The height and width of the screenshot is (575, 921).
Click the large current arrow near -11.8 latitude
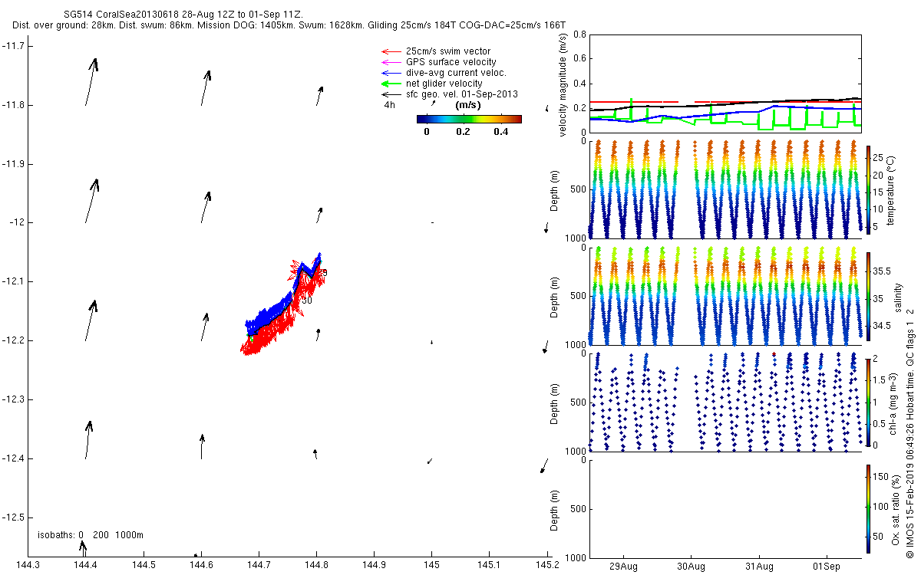pyautogui.click(x=91, y=81)
